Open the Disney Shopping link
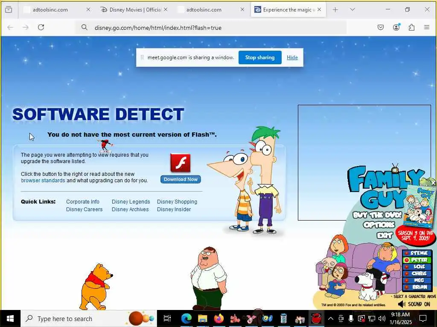The image size is (437, 327). click(x=177, y=201)
